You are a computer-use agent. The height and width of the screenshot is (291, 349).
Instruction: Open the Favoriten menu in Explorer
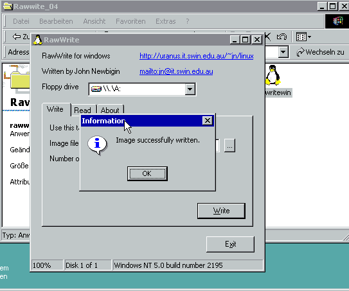click(x=130, y=21)
